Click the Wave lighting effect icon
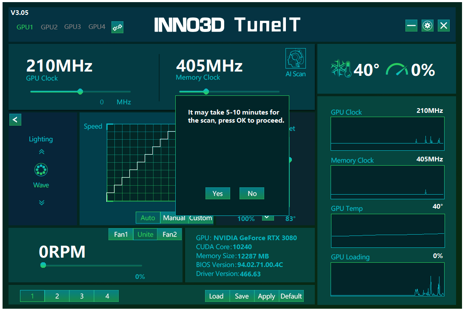This screenshot has width=465, height=310. [x=41, y=170]
